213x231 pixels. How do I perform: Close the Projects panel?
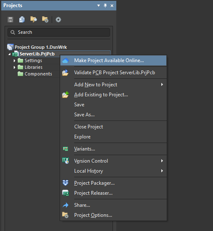click(112, 6)
